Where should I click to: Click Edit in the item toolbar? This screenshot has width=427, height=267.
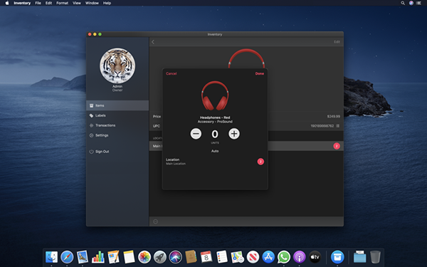(x=337, y=42)
